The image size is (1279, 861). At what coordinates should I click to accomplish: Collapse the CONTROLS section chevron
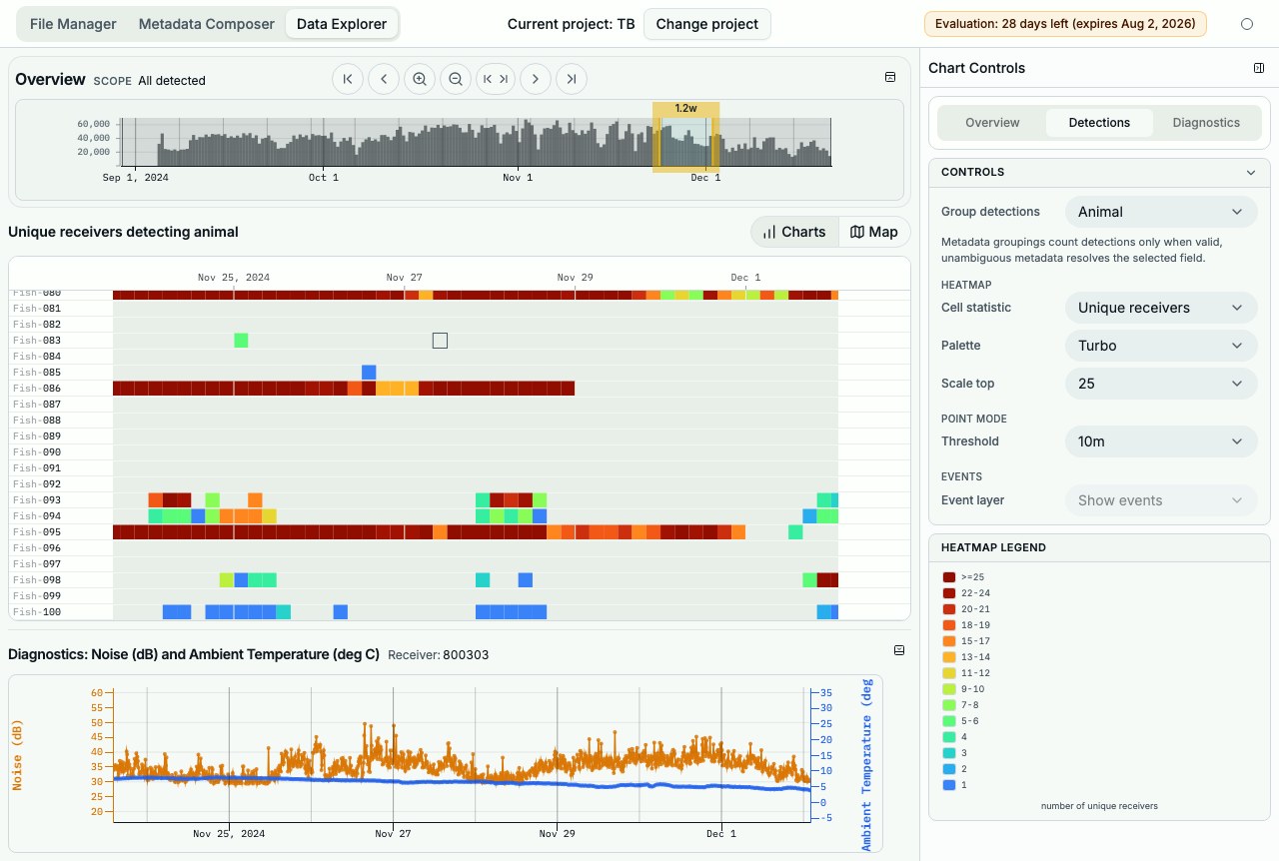1251,172
